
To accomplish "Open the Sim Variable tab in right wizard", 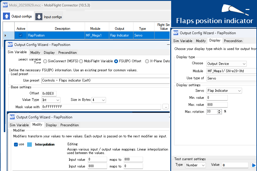I will (183, 41).
